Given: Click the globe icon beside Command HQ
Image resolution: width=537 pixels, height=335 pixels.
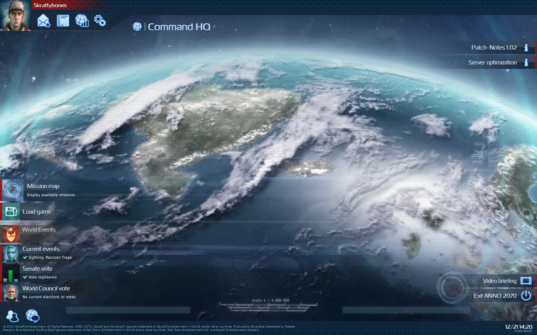Looking at the screenshot, I should (x=137, y=27).
